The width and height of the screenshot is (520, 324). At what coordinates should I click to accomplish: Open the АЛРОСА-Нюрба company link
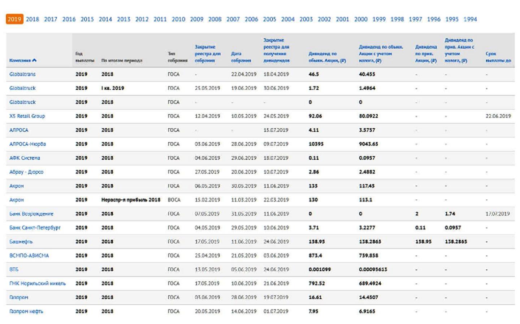(x=27, y=144)
